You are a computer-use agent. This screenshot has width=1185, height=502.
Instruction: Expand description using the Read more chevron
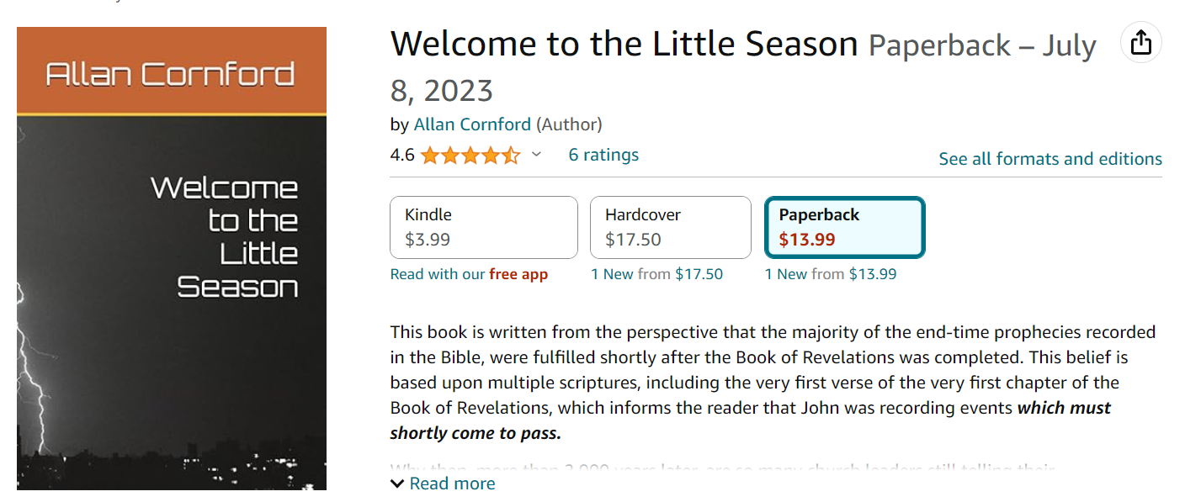click(x=397, y=484)
